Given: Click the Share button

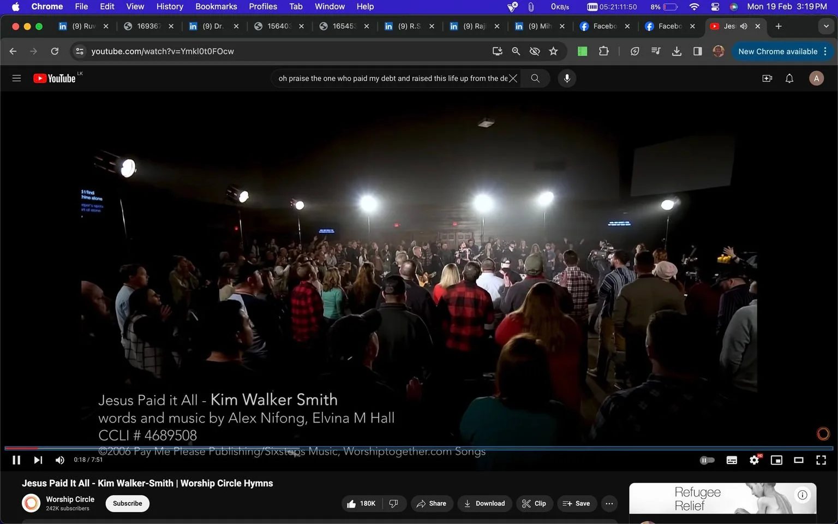Looking at the screenshot, I should 431,503.
